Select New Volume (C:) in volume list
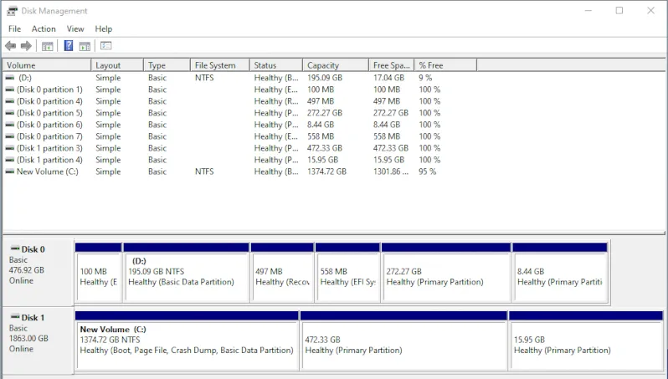 click(47, 172)
